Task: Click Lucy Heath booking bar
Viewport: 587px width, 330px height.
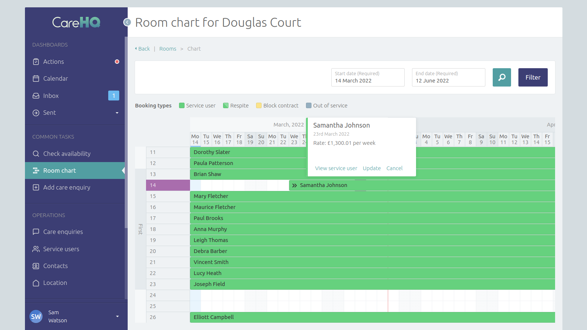Action: 372,273
